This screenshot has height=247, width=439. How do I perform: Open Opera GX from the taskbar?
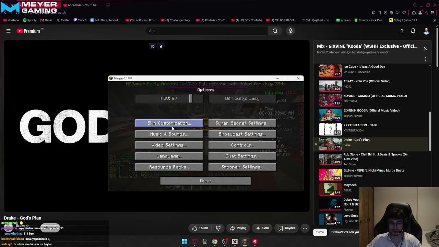tap(194, 242)
